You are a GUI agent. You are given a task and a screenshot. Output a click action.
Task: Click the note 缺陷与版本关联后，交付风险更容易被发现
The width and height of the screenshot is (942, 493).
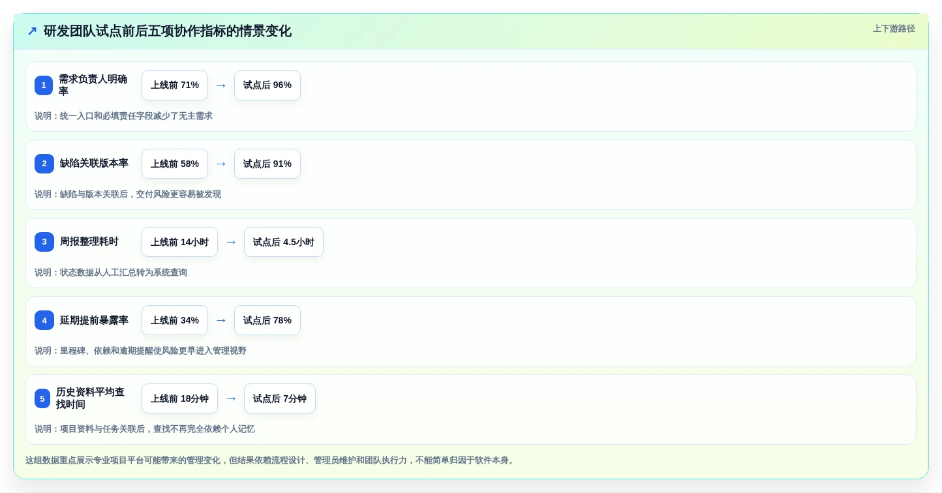[x=128, y=194]
